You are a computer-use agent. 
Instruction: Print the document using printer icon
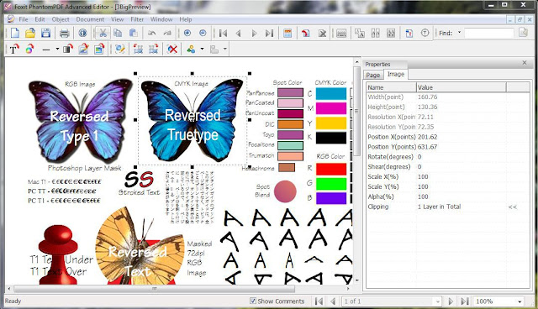64,34
